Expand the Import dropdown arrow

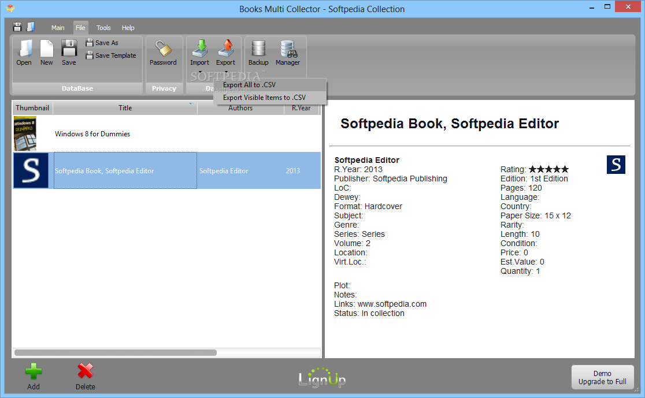click(x=200, y=72)
